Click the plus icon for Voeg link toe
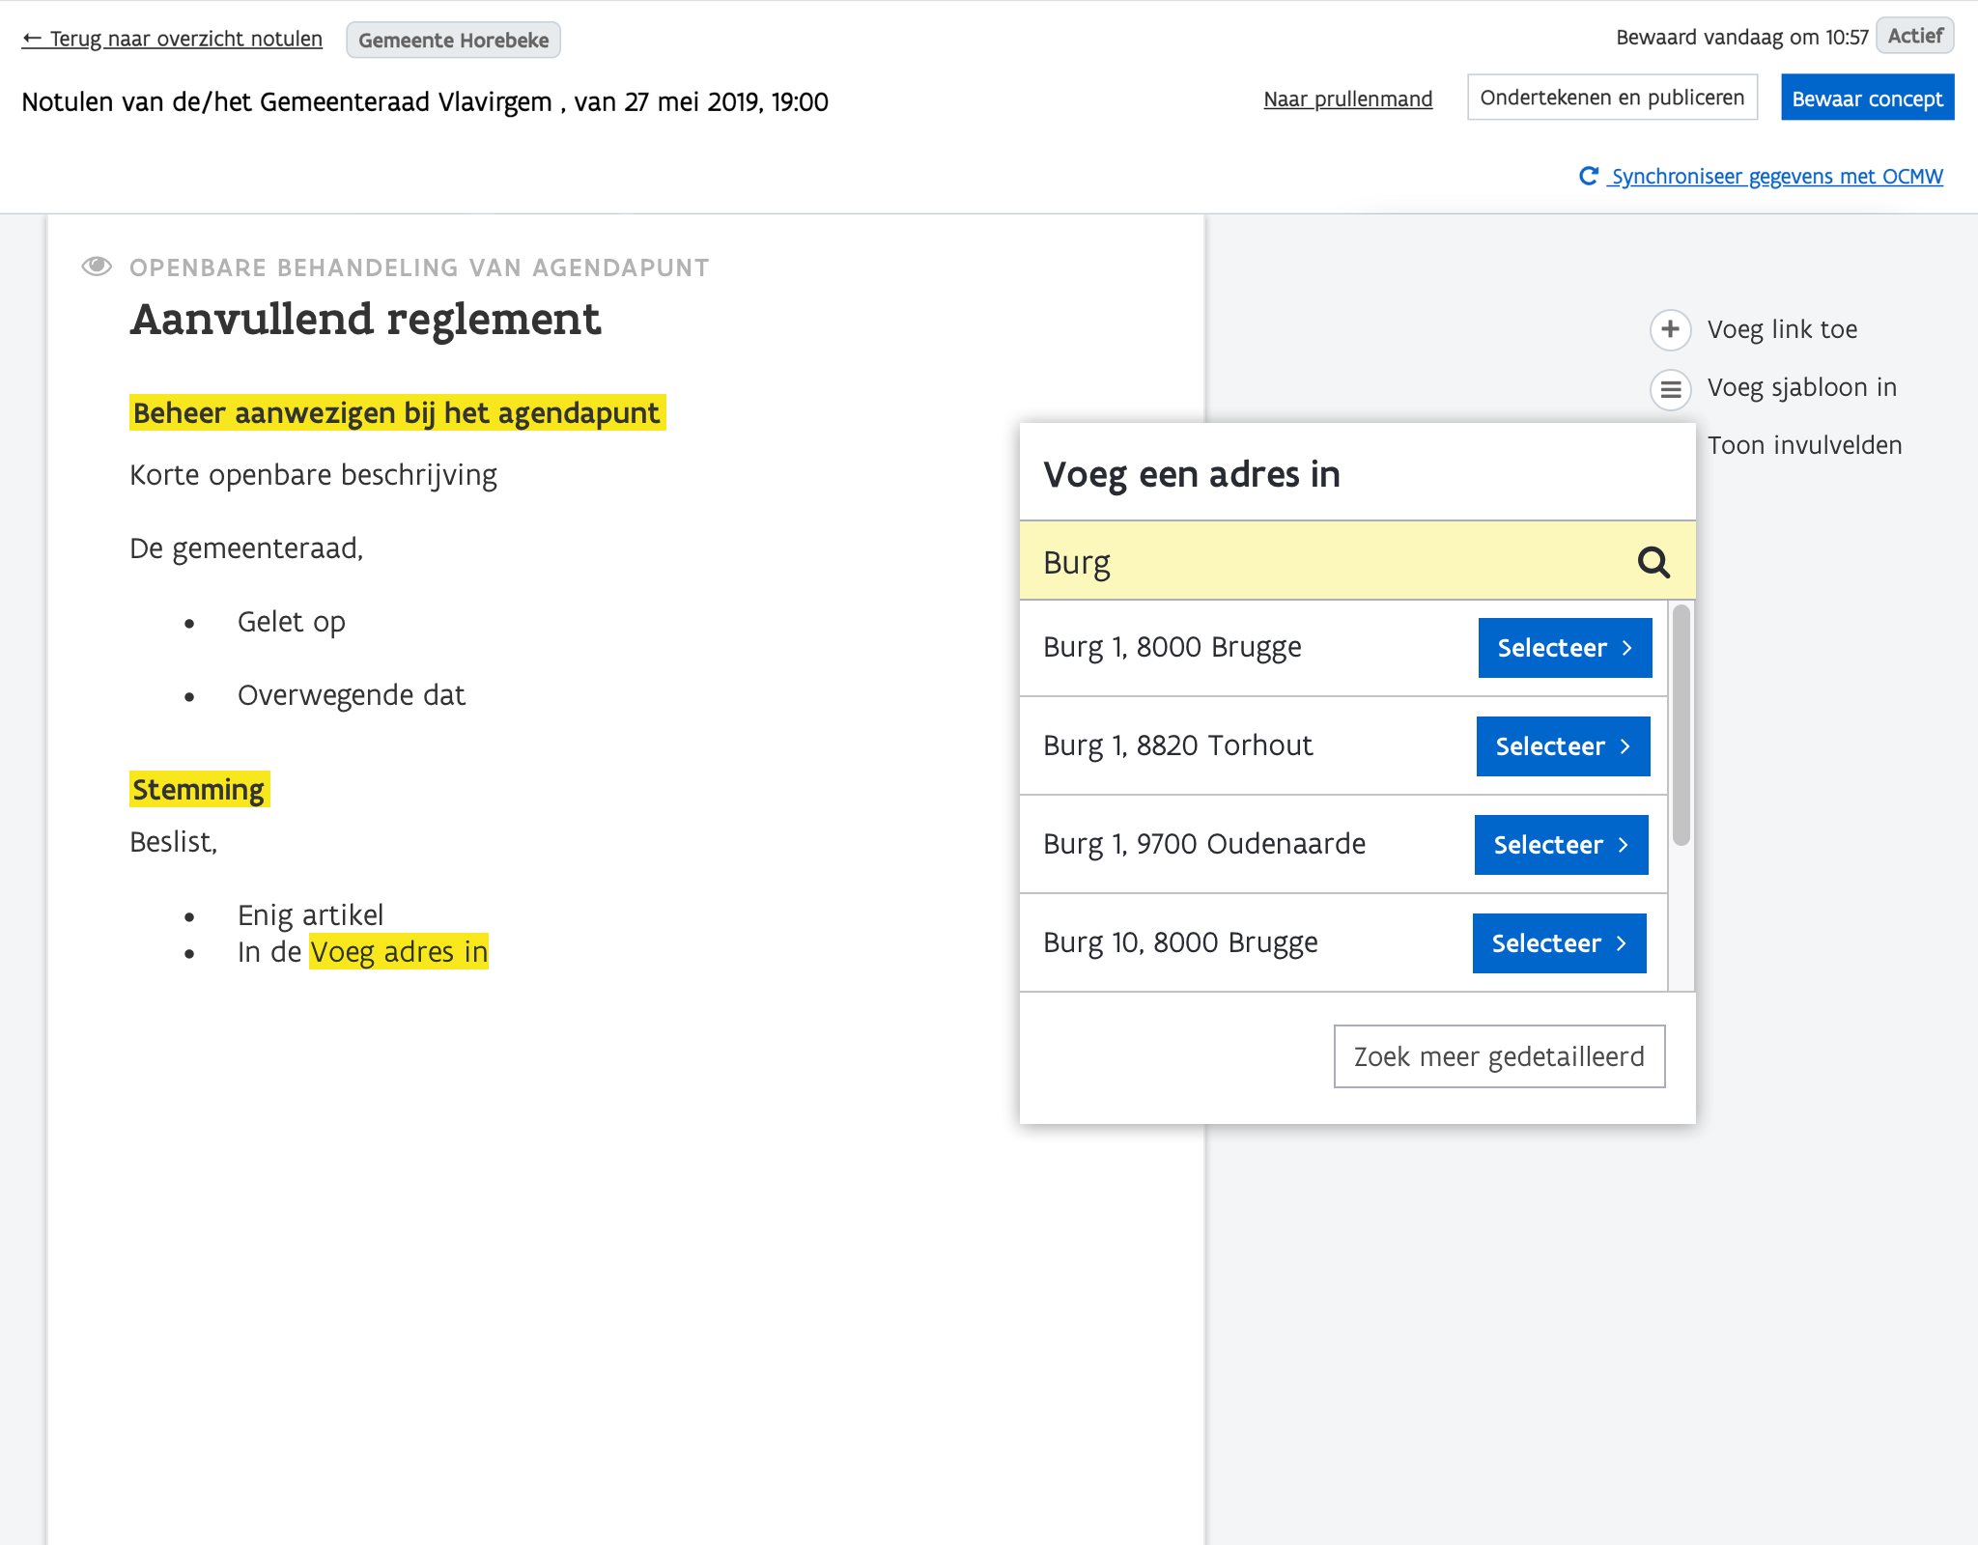Viewport: 1978px width, 1545px height. tap(1670, 329)
